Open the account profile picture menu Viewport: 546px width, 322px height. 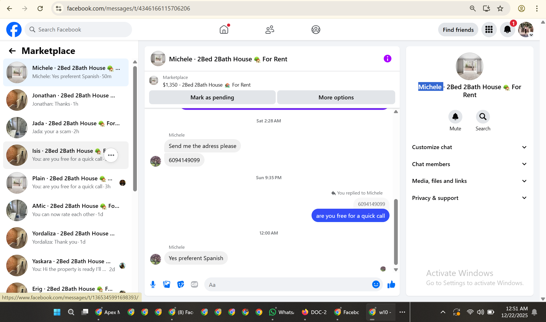point(526,30)
